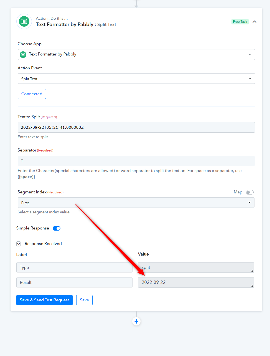Add a new step with the plus icon
This screenshot has width=270, height=356.
[136, 321]
